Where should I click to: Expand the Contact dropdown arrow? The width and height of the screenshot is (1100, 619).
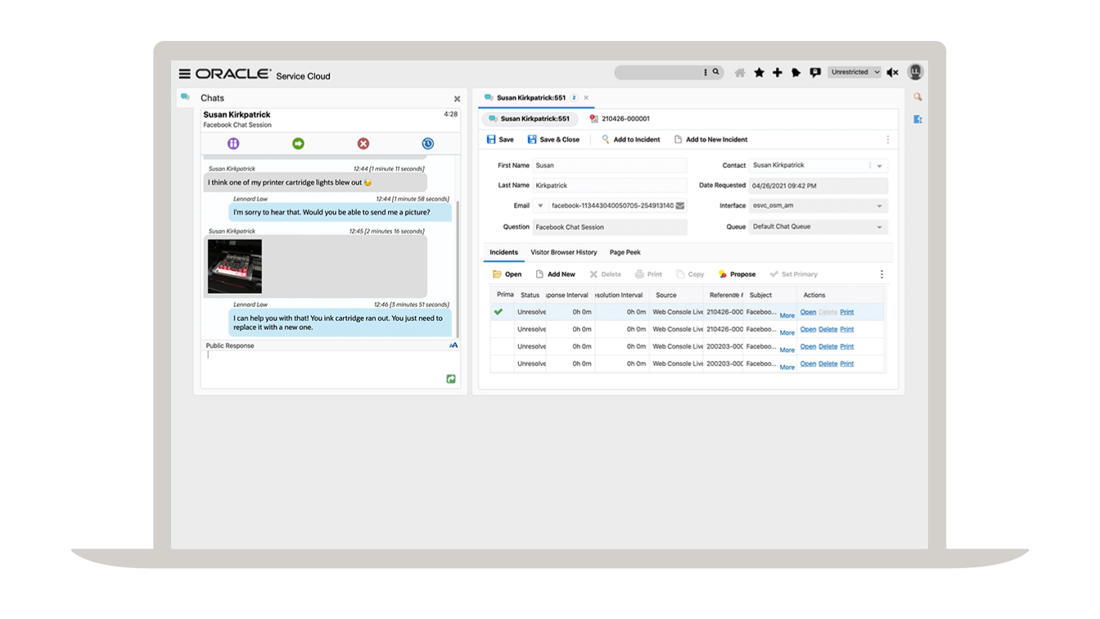(880, 165)
